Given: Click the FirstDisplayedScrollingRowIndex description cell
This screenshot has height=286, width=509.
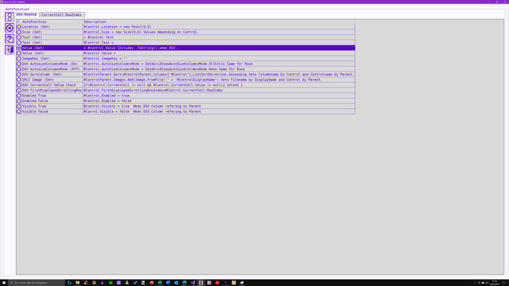Looking at the screenshot, I should (219, 90).
